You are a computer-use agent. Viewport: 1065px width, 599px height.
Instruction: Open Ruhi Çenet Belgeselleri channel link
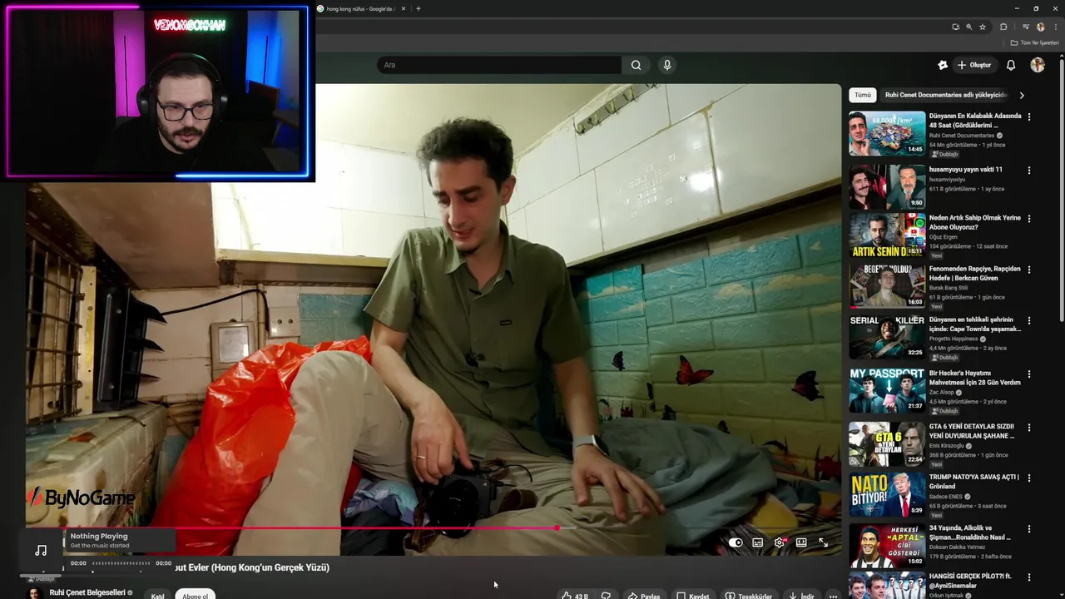click(x=87, y=592)
